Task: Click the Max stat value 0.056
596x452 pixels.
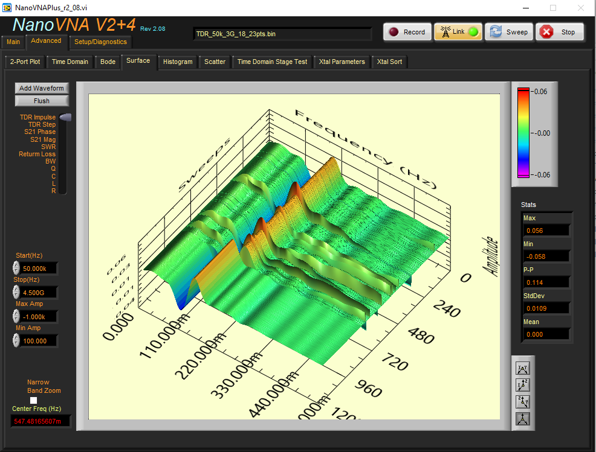Action: 546,231
